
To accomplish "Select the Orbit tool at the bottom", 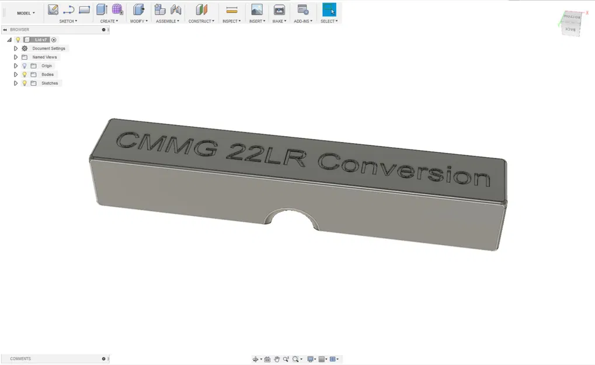I will point(256,359).
